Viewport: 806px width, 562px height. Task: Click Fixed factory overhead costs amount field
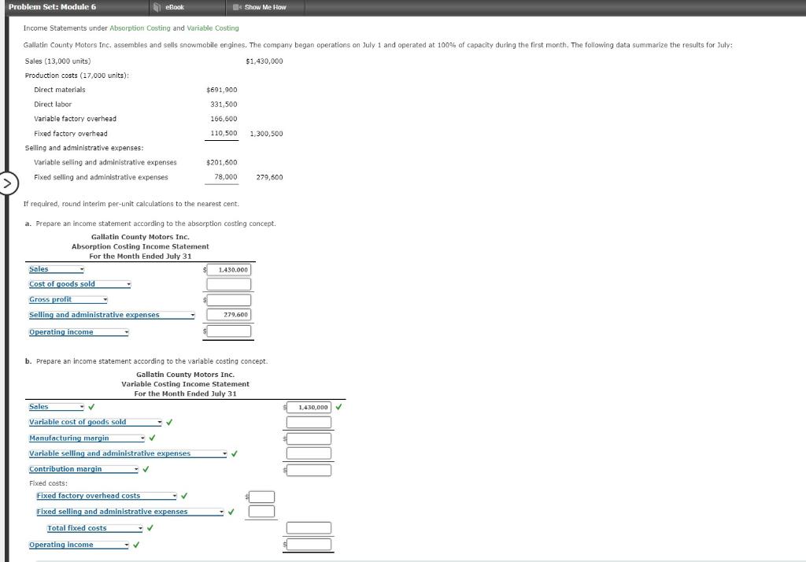pos(261,497)
